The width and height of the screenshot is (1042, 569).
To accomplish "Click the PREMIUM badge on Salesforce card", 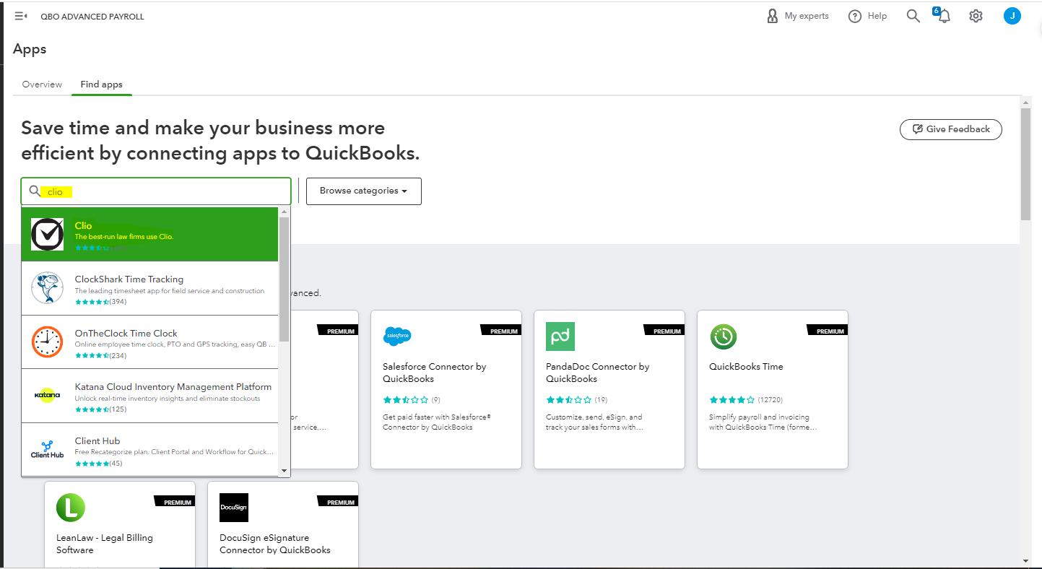I will [502, 331].
